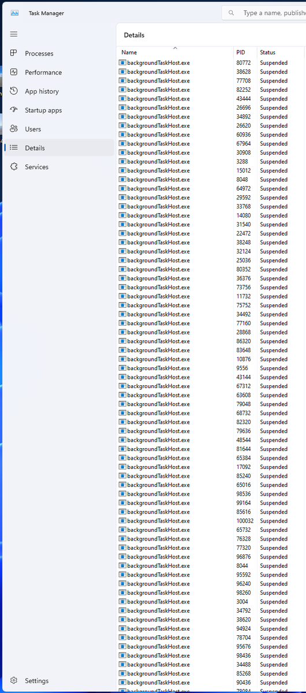Select the Details page

pyautogui.click(x=59, y=148)
